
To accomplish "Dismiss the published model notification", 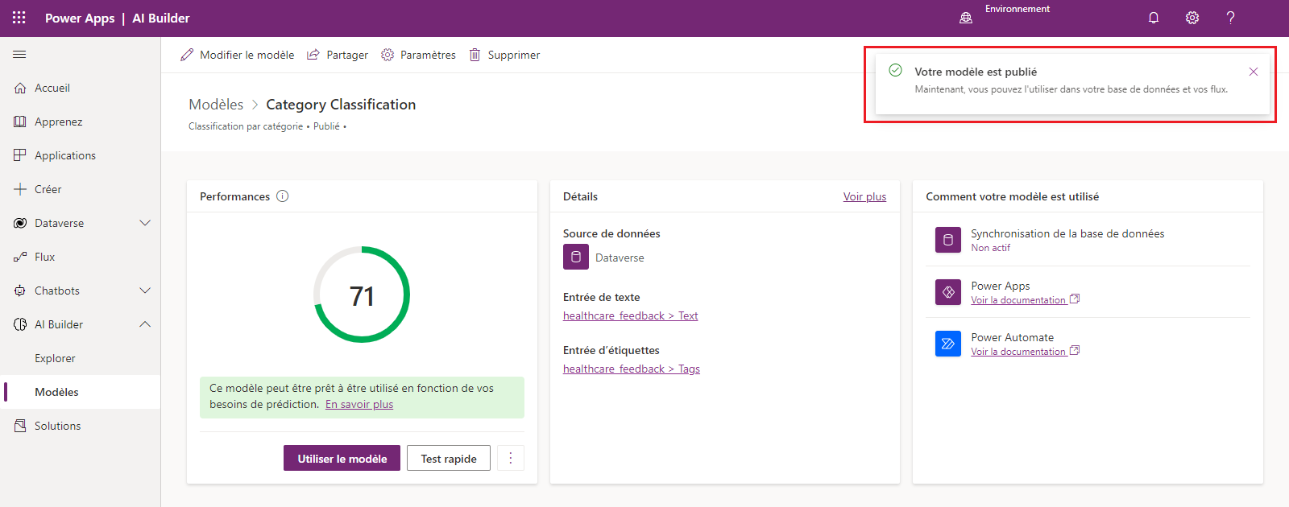I will tap(1254, 72).
